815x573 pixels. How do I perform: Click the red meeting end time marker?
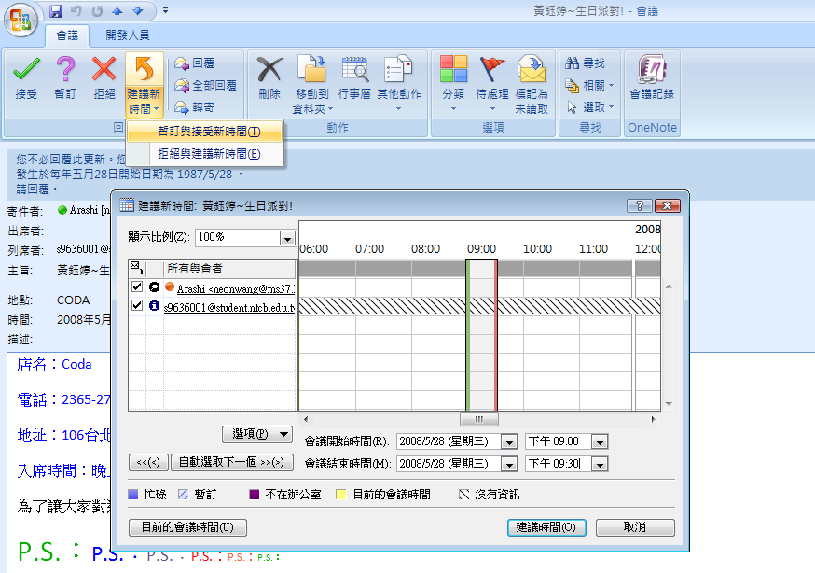pyautogui.click(x=496, y=335)
